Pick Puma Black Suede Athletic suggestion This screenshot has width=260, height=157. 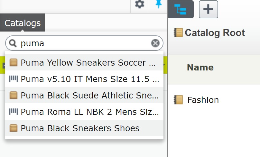[x=89, y=96]
